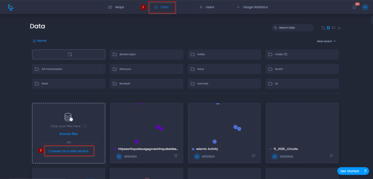
Task: Open the AS user profile avatar
Action: coord(365,7)
